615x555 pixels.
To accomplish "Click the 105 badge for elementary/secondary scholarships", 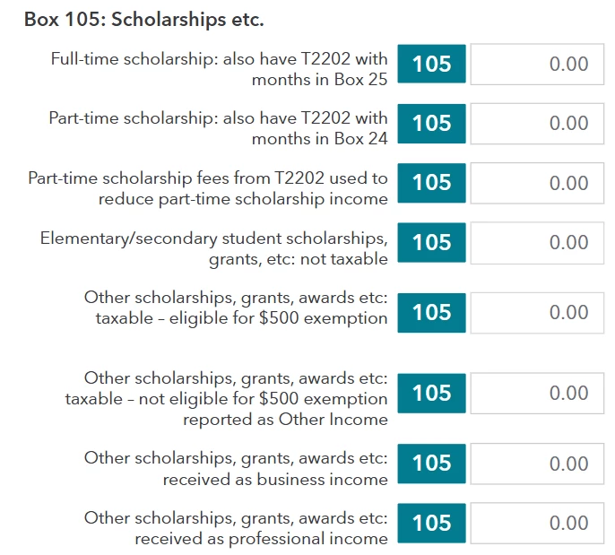I will tap(431, 243).
